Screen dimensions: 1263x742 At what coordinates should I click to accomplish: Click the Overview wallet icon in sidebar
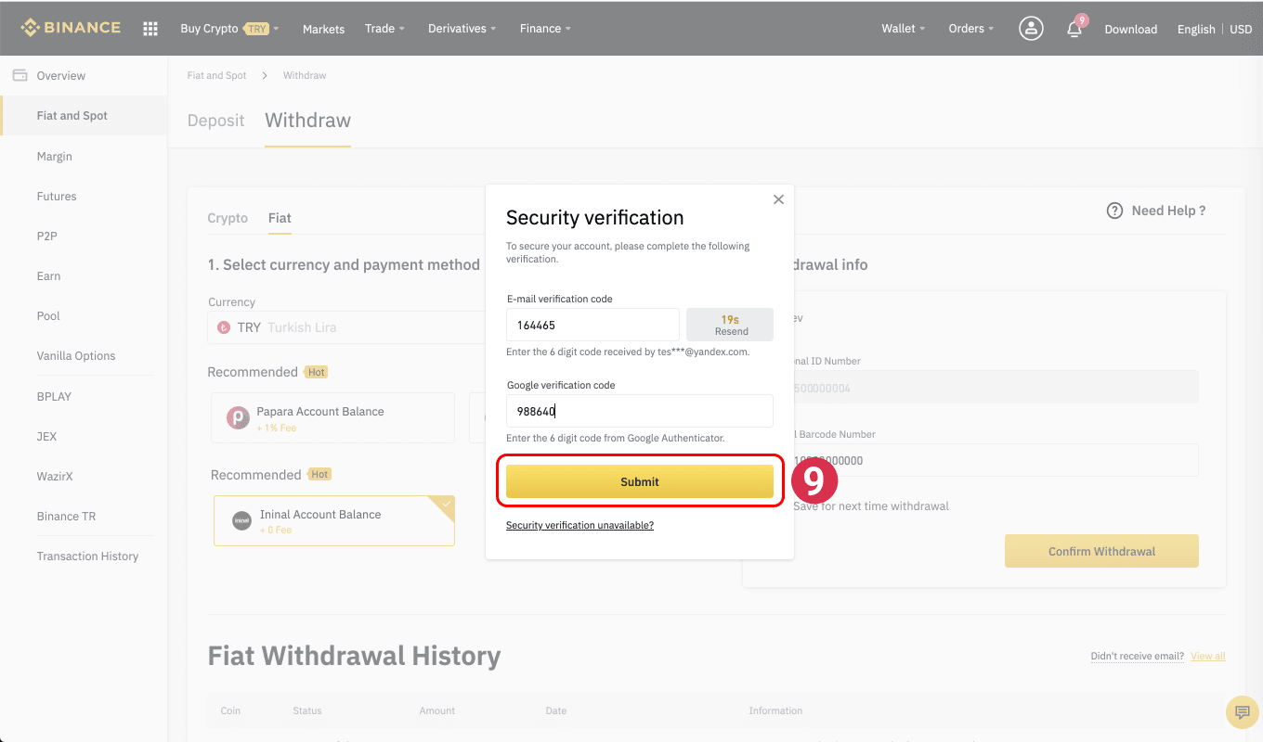pos(20,75)
